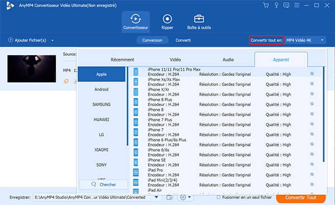Screen dimensions: 335x205
Task: Choose SAMSUNG device brand
Action: click(x=102, y=104)
